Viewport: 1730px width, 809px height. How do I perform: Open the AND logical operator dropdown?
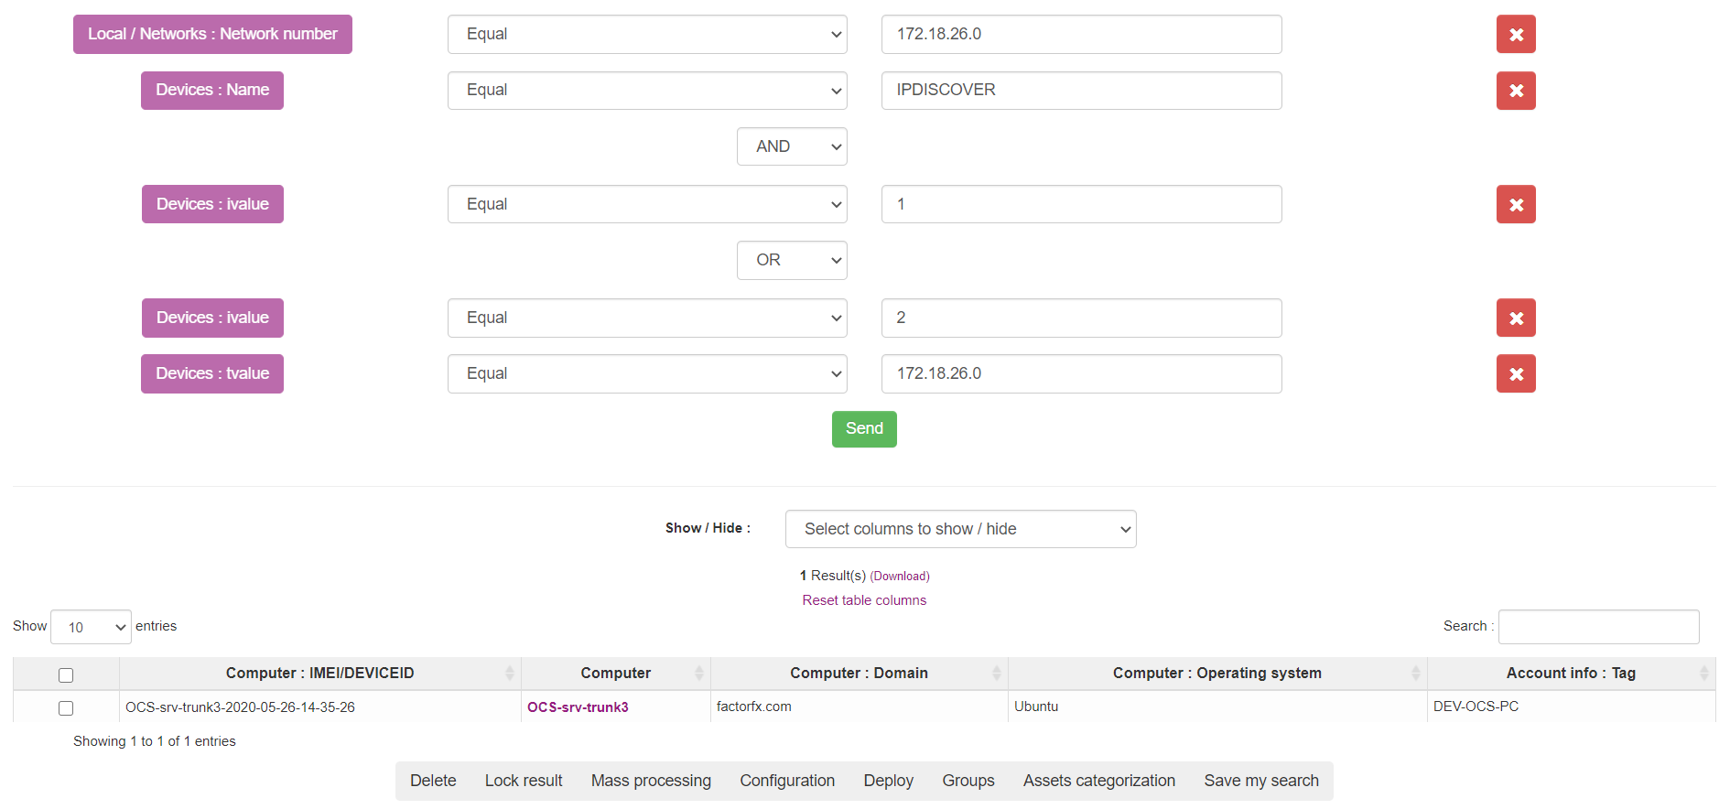[x=791, y=146]
